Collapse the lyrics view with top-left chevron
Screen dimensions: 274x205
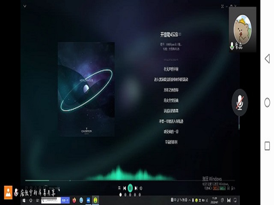tap(25, 6)
